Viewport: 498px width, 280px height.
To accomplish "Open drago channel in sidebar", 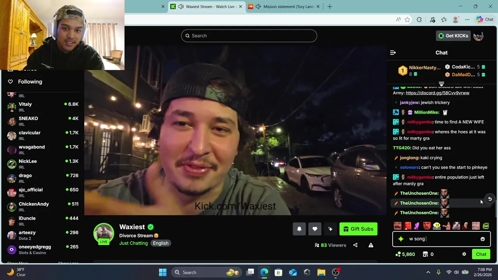I will point(43,178).
